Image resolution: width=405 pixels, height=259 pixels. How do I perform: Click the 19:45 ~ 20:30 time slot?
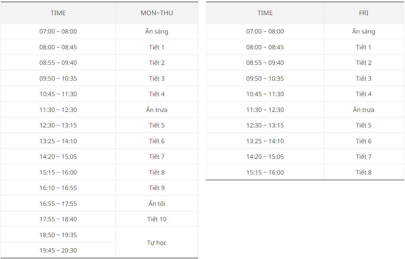pyautogui.click(x=58, y=250)
